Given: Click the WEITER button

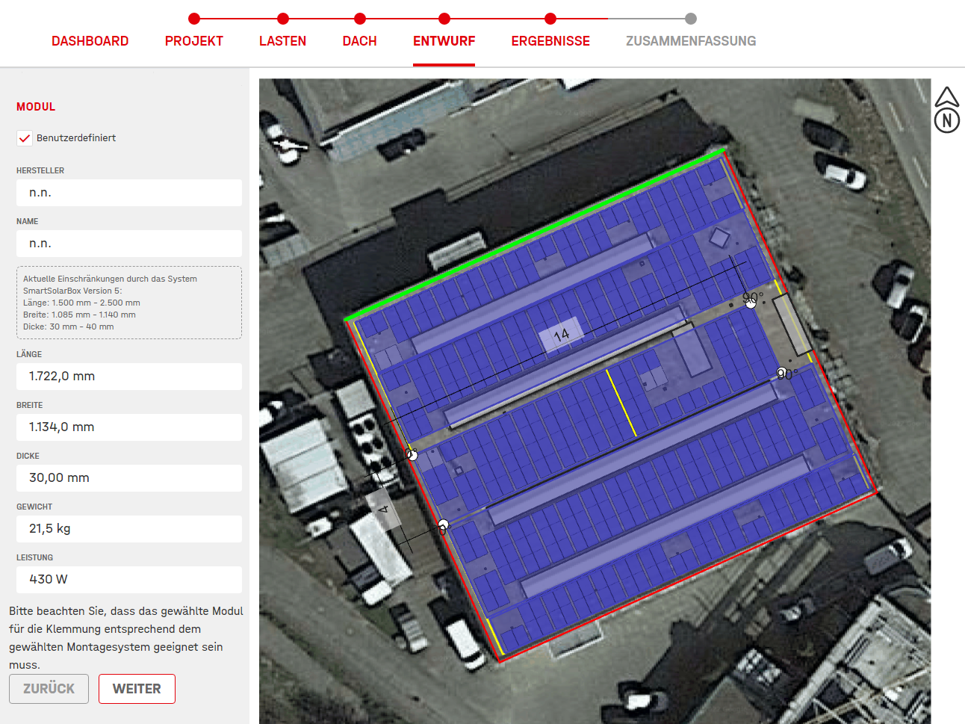Looking at the screenshot, I should (x=137, y=688).
